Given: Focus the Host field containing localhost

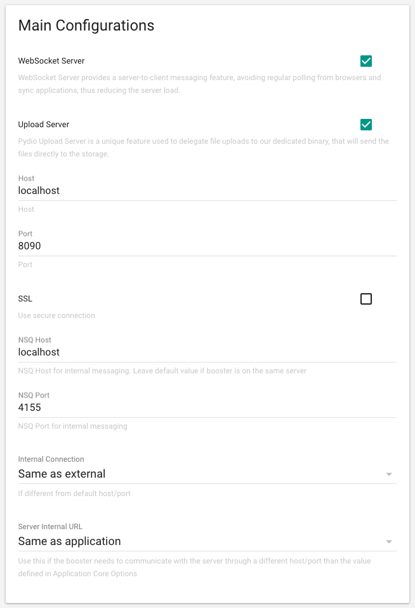Looking at the screenshot, I should coord(208,191).
